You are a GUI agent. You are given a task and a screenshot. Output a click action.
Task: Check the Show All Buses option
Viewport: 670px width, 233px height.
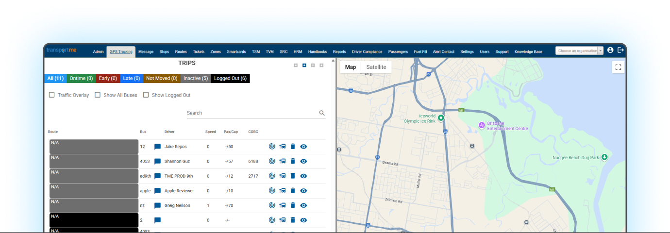[x=98, y=95]
